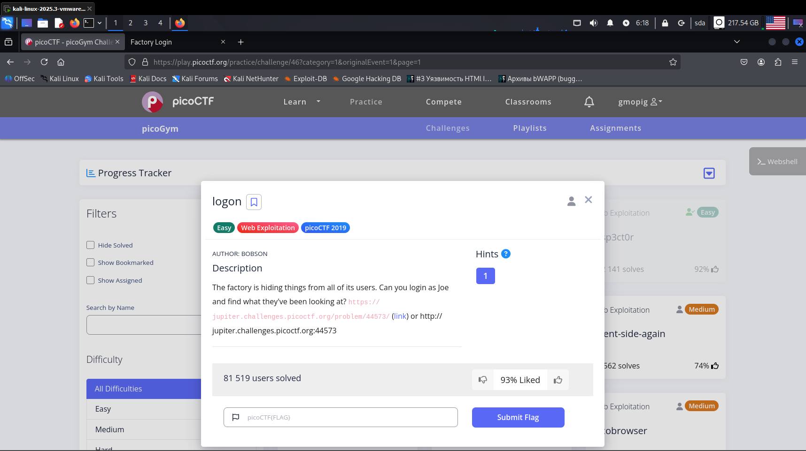Reload the page using the refresh icon
Viewport: 806px width, 451px height.
44,62
